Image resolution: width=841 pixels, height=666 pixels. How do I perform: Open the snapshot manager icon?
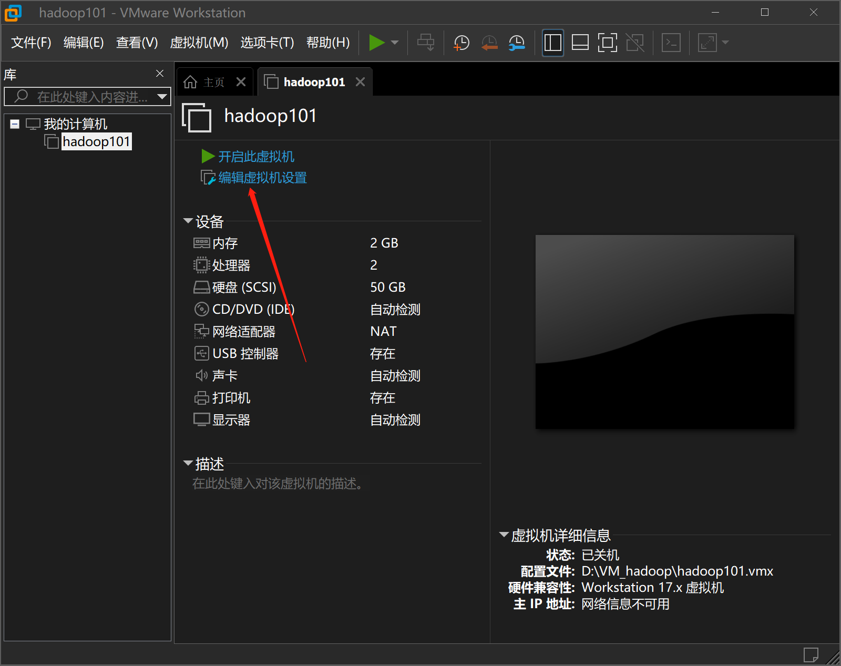517,43
